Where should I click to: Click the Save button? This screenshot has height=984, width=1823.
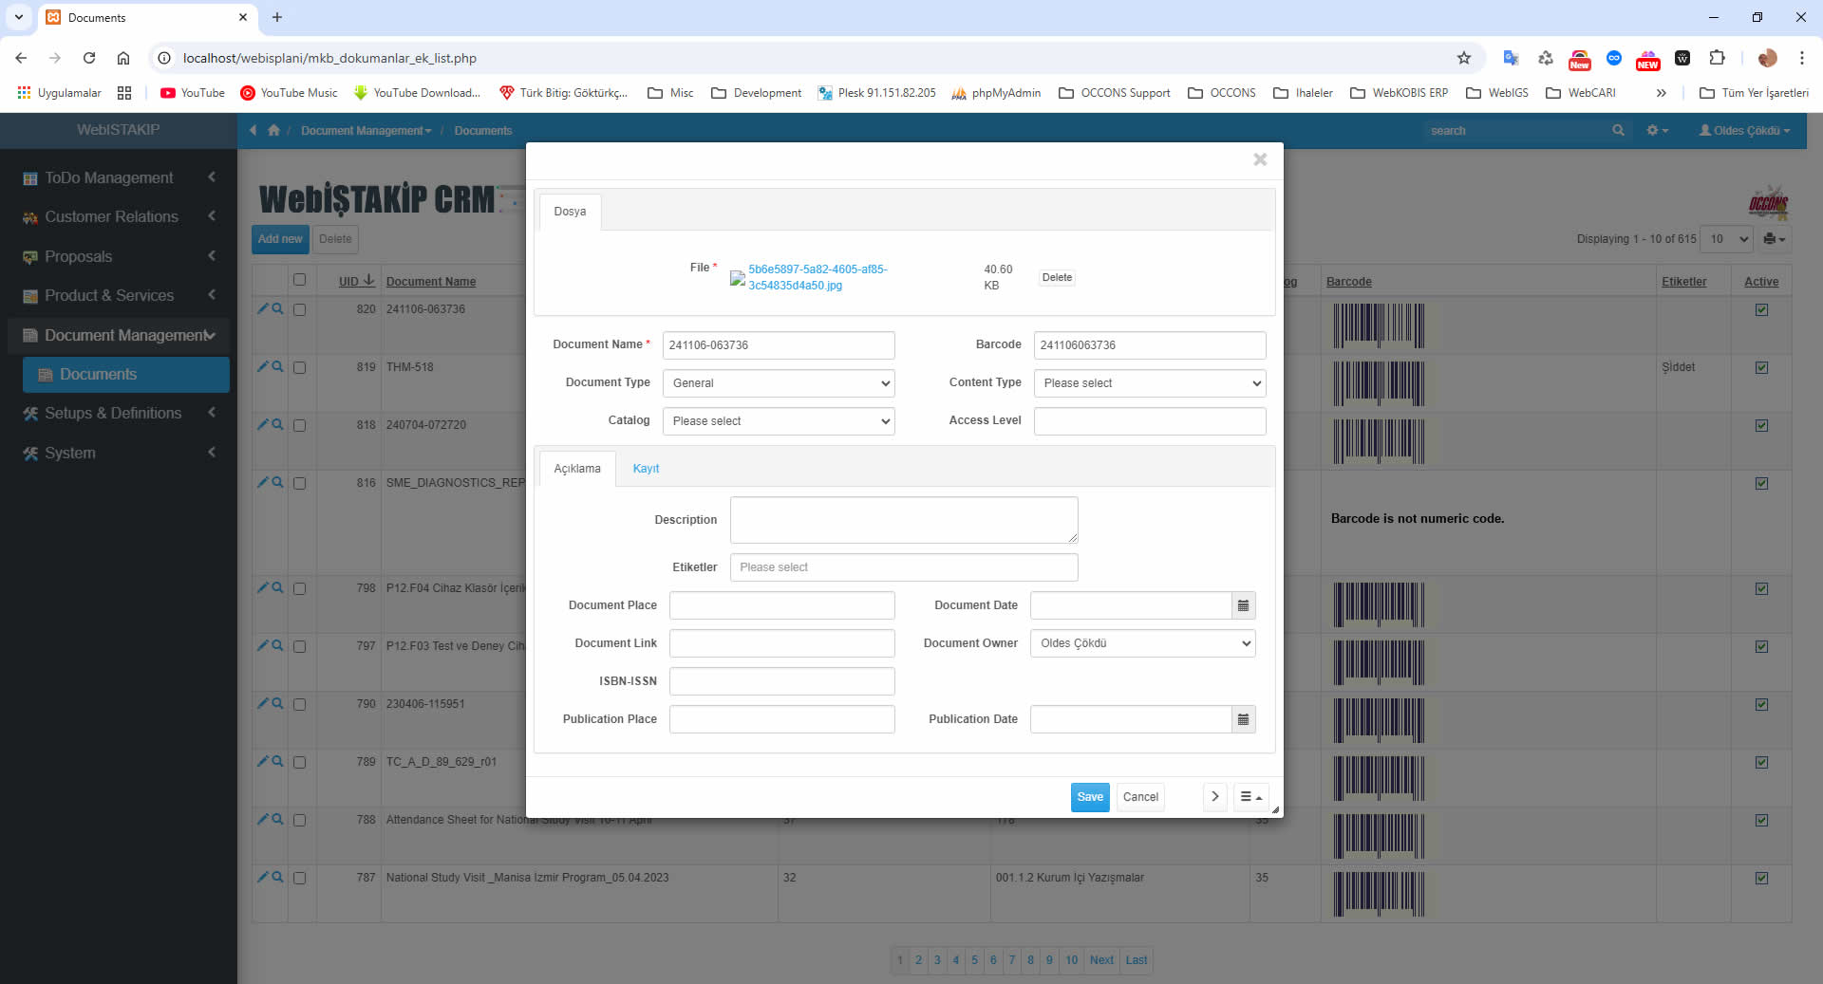1090,797
